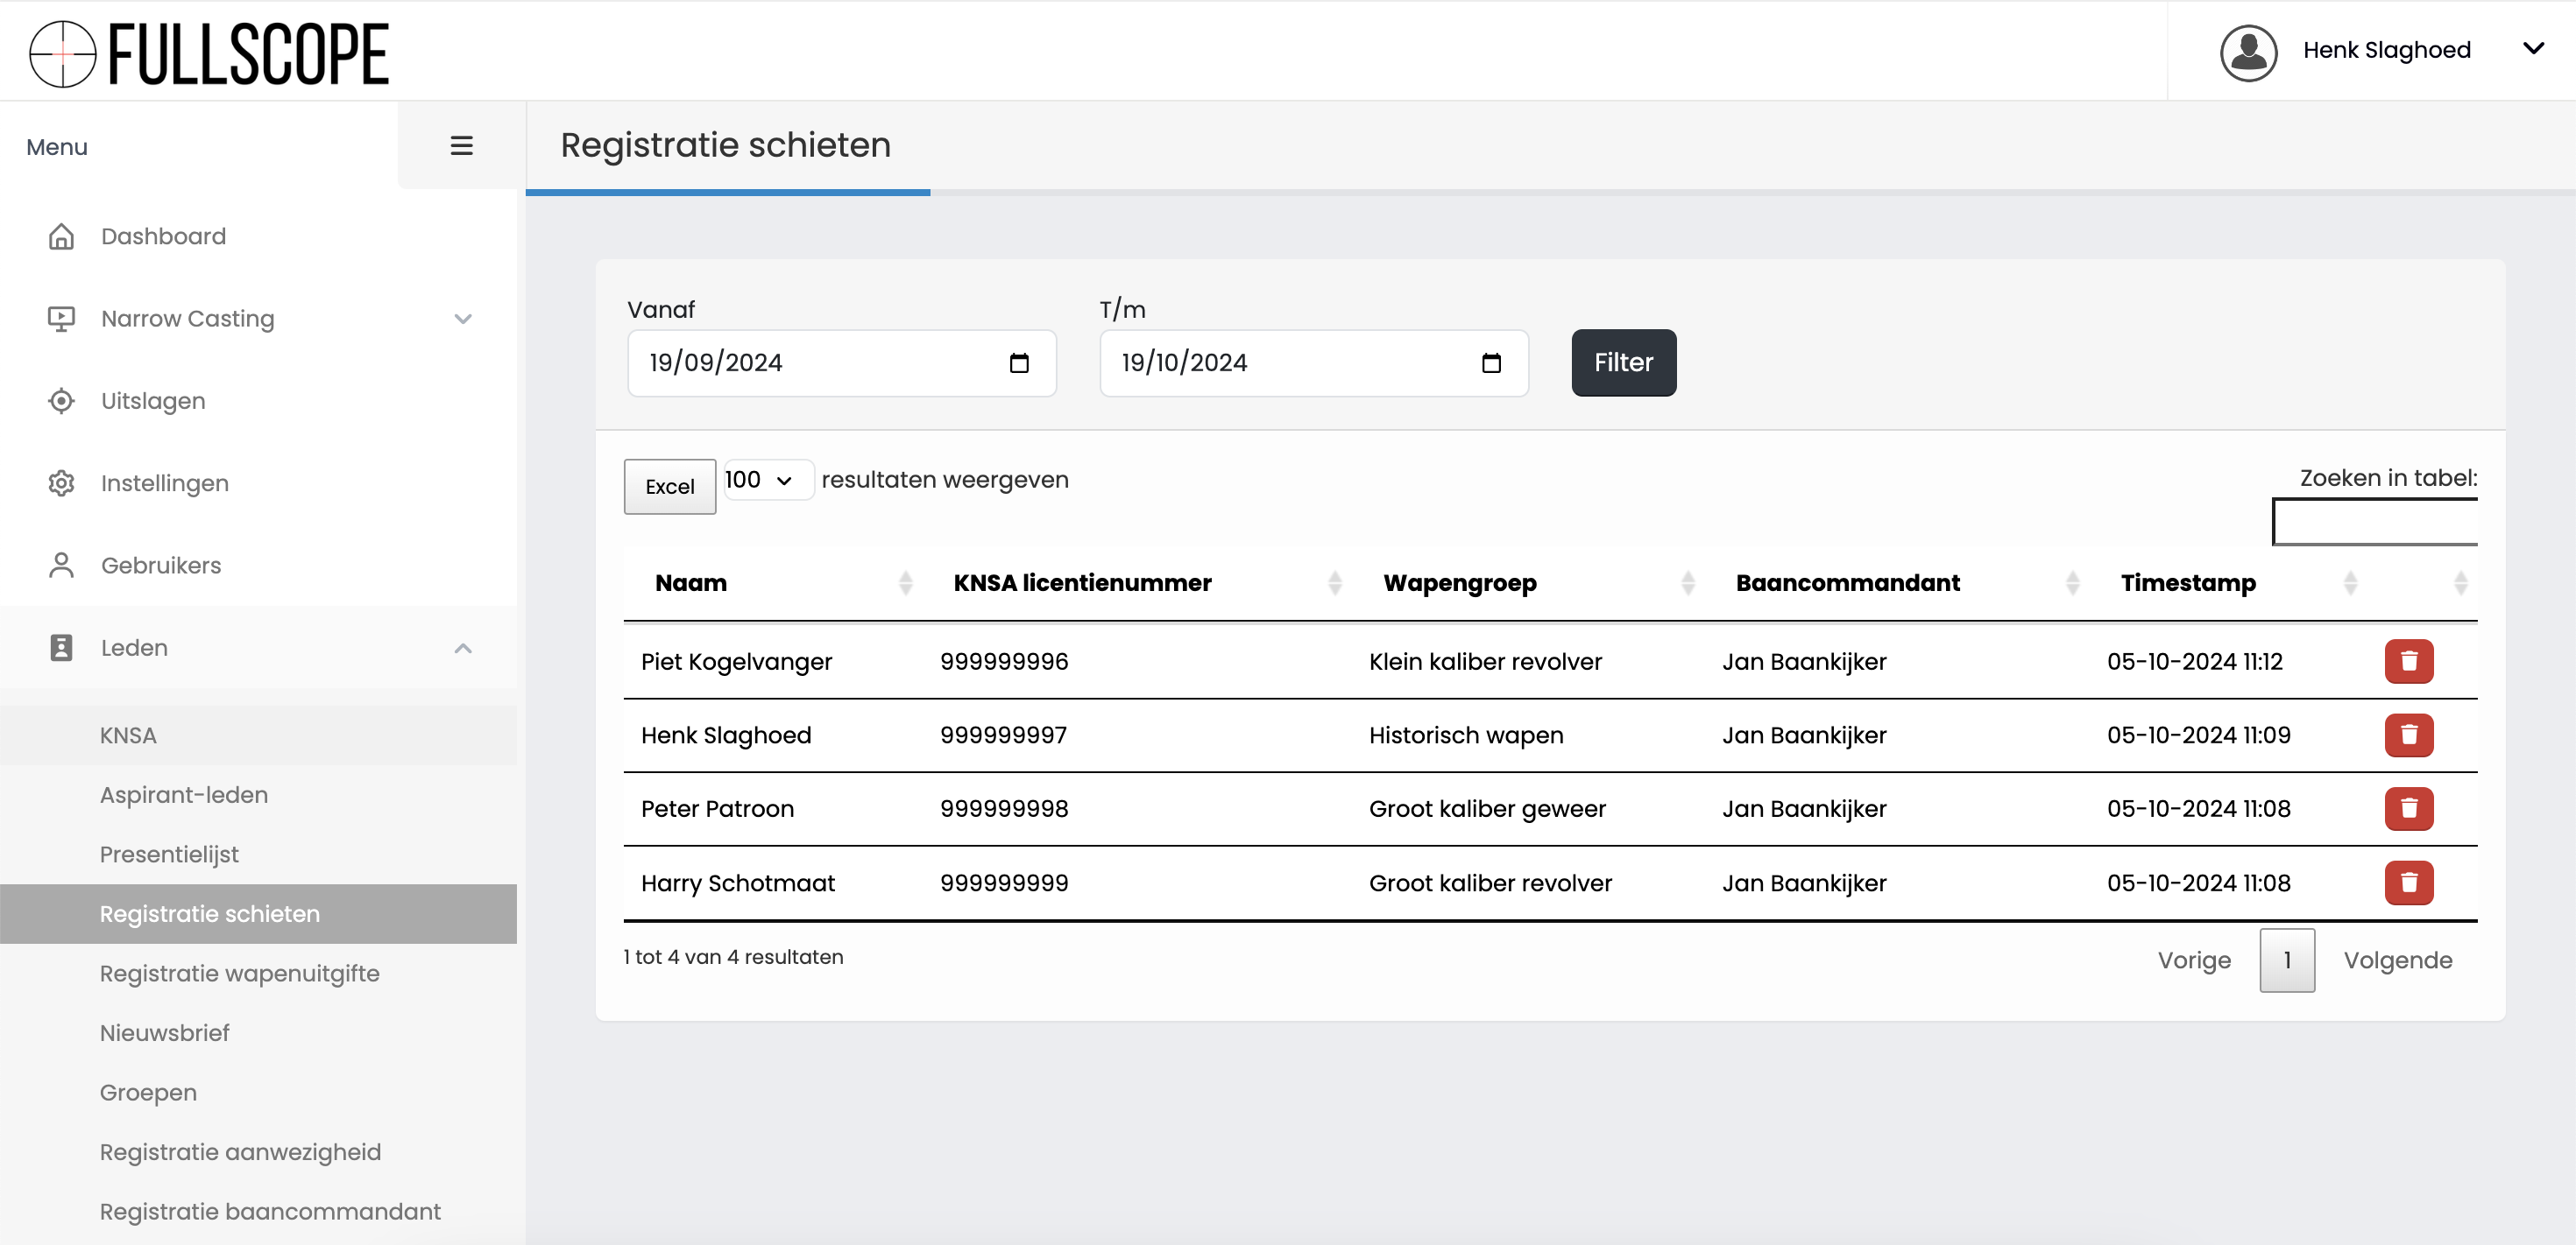
Task: Open Instellingen using the gear icon
Action: 61,482
